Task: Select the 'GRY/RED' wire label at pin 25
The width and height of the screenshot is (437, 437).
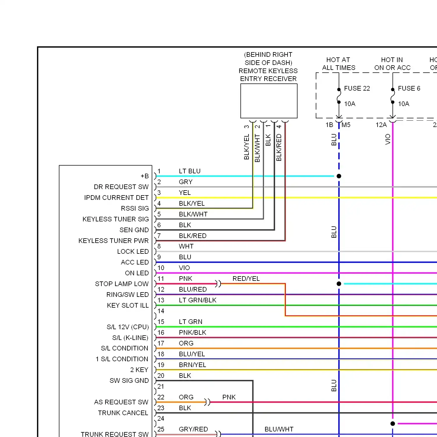Action: pyautogui.click(x=193, y=429)
